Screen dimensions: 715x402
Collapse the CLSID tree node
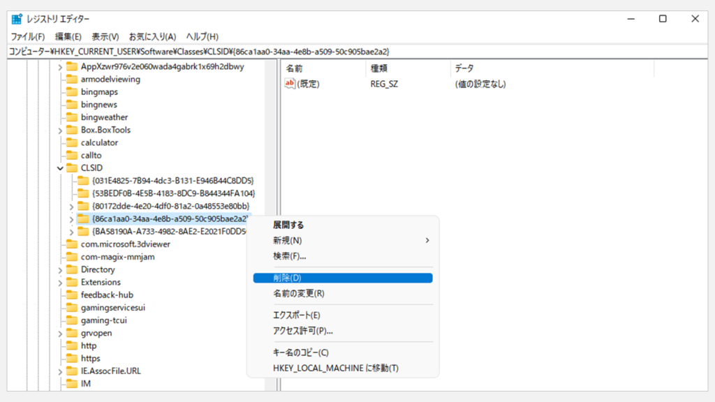[60, 168]
